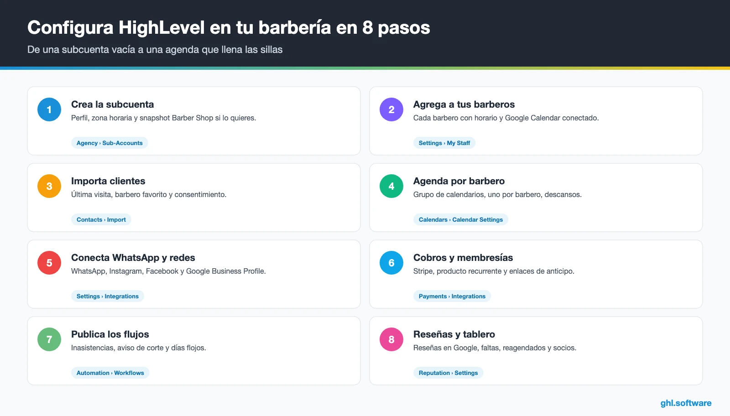Click the blue number 1 circle

49,109
